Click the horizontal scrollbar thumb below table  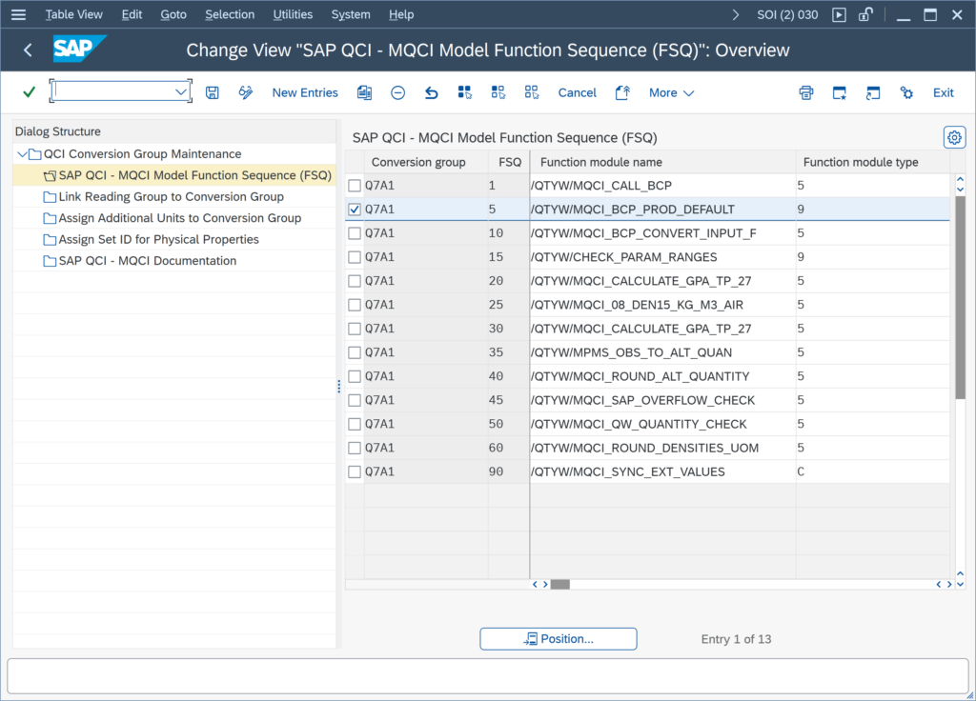pos(560,584)
